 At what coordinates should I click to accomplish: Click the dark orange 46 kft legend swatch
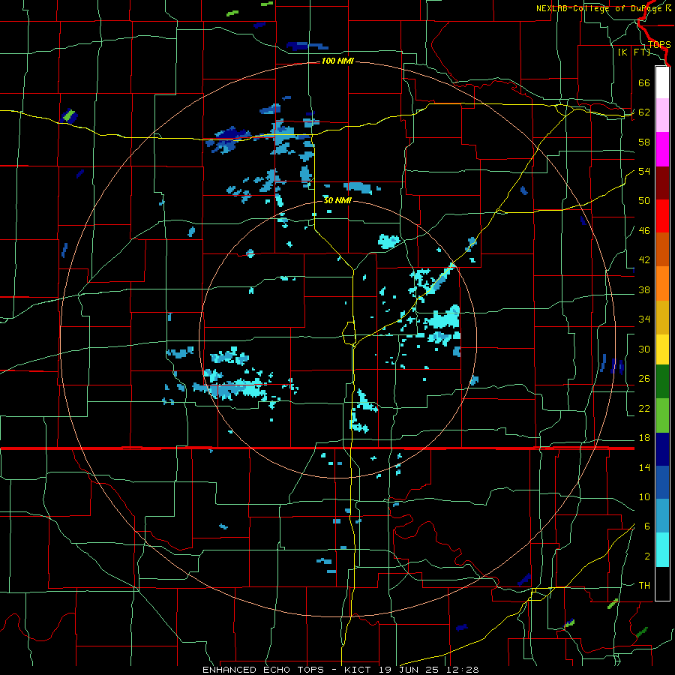(x=662, y=249)
